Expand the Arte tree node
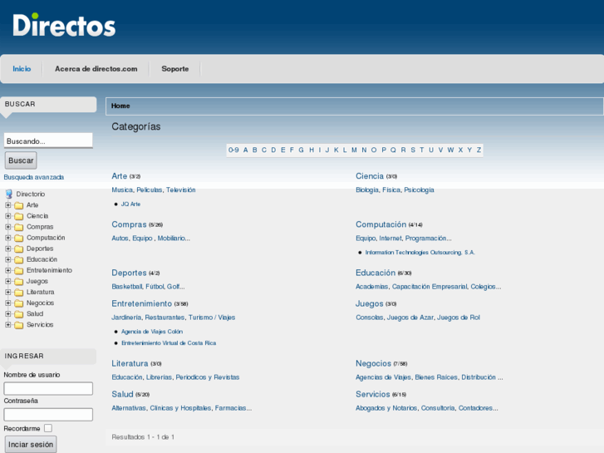Viewport: 604px width, 453px height. [8, 205]
